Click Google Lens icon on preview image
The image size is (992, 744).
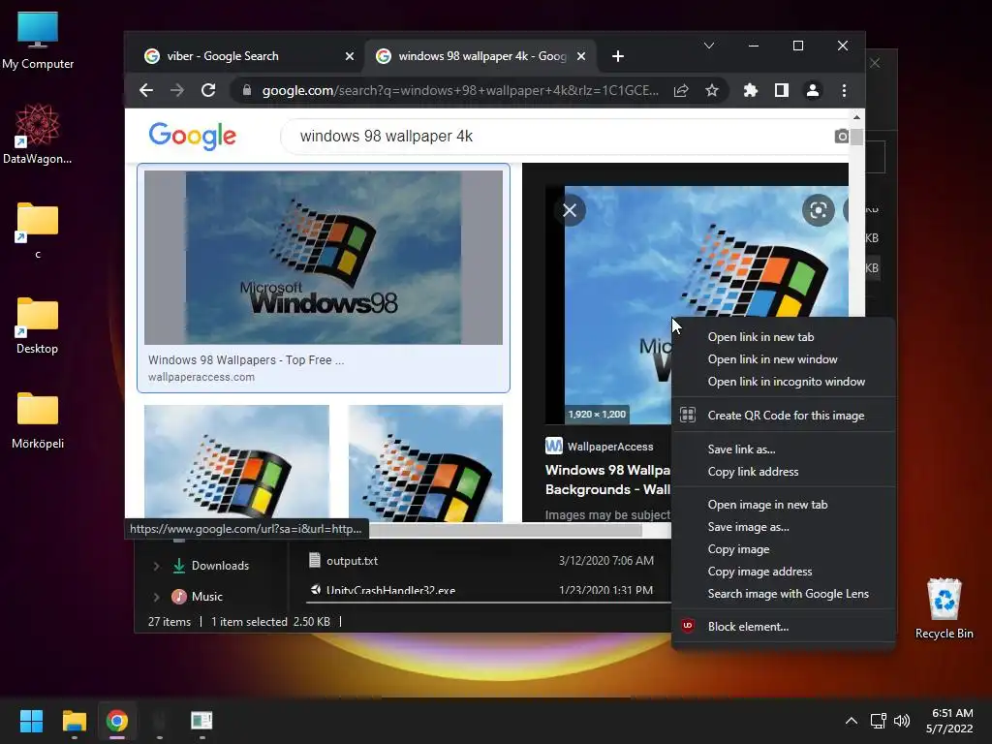pos(818,210)
